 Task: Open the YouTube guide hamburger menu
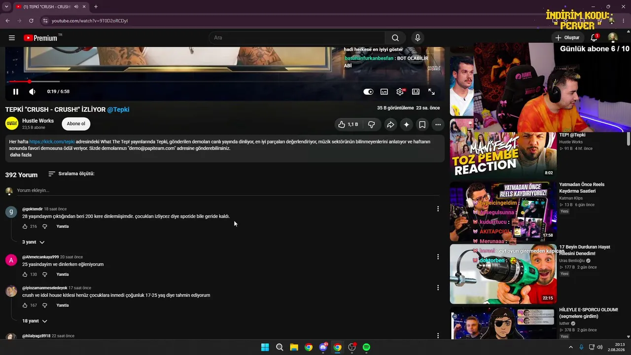pos(12,38)
